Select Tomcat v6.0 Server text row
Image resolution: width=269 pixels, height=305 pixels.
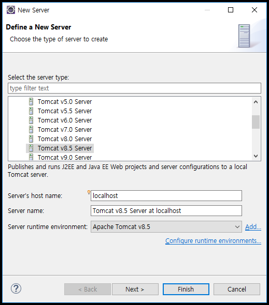[65, 120]
